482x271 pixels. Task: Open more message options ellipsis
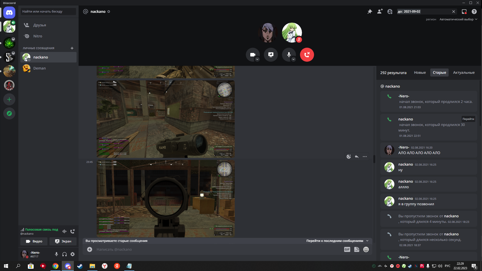(x=365, y=157)
